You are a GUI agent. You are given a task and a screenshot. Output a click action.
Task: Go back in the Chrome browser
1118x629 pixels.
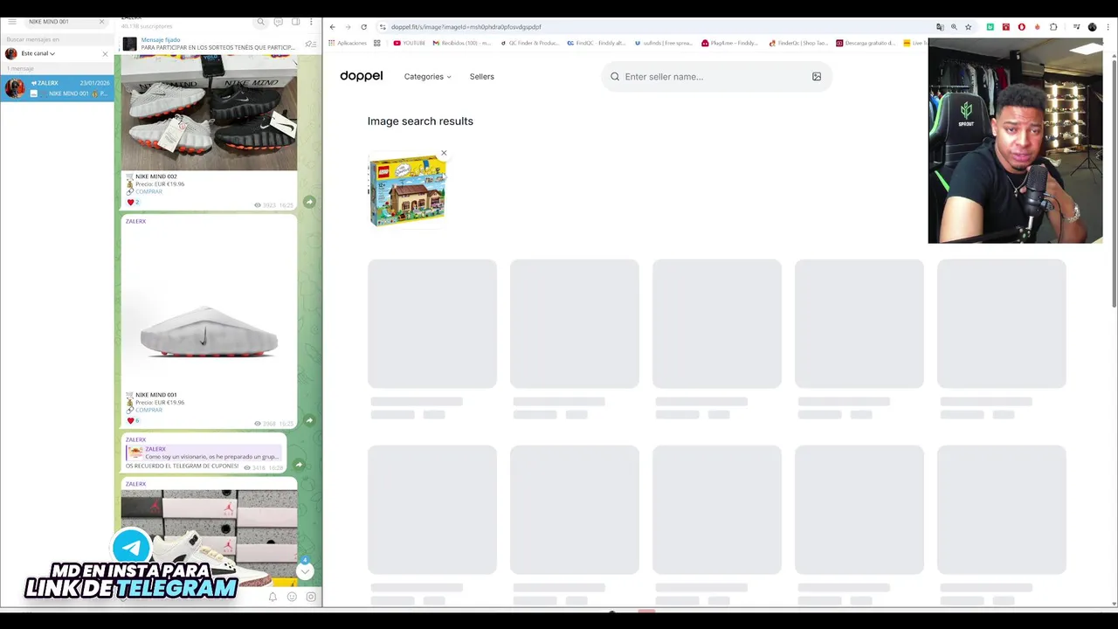[x=333, y=27]
